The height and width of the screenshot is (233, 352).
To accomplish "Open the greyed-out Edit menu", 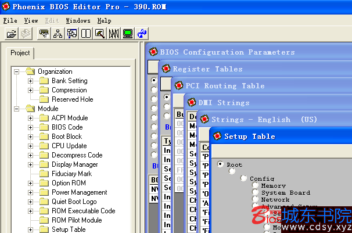I will 52,21.
